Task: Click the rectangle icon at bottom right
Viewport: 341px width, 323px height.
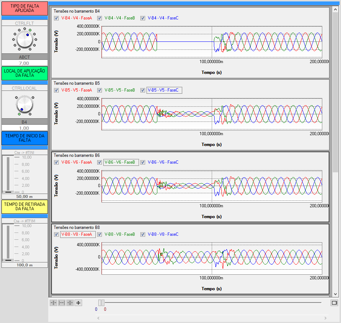Action: click(334, 303)
